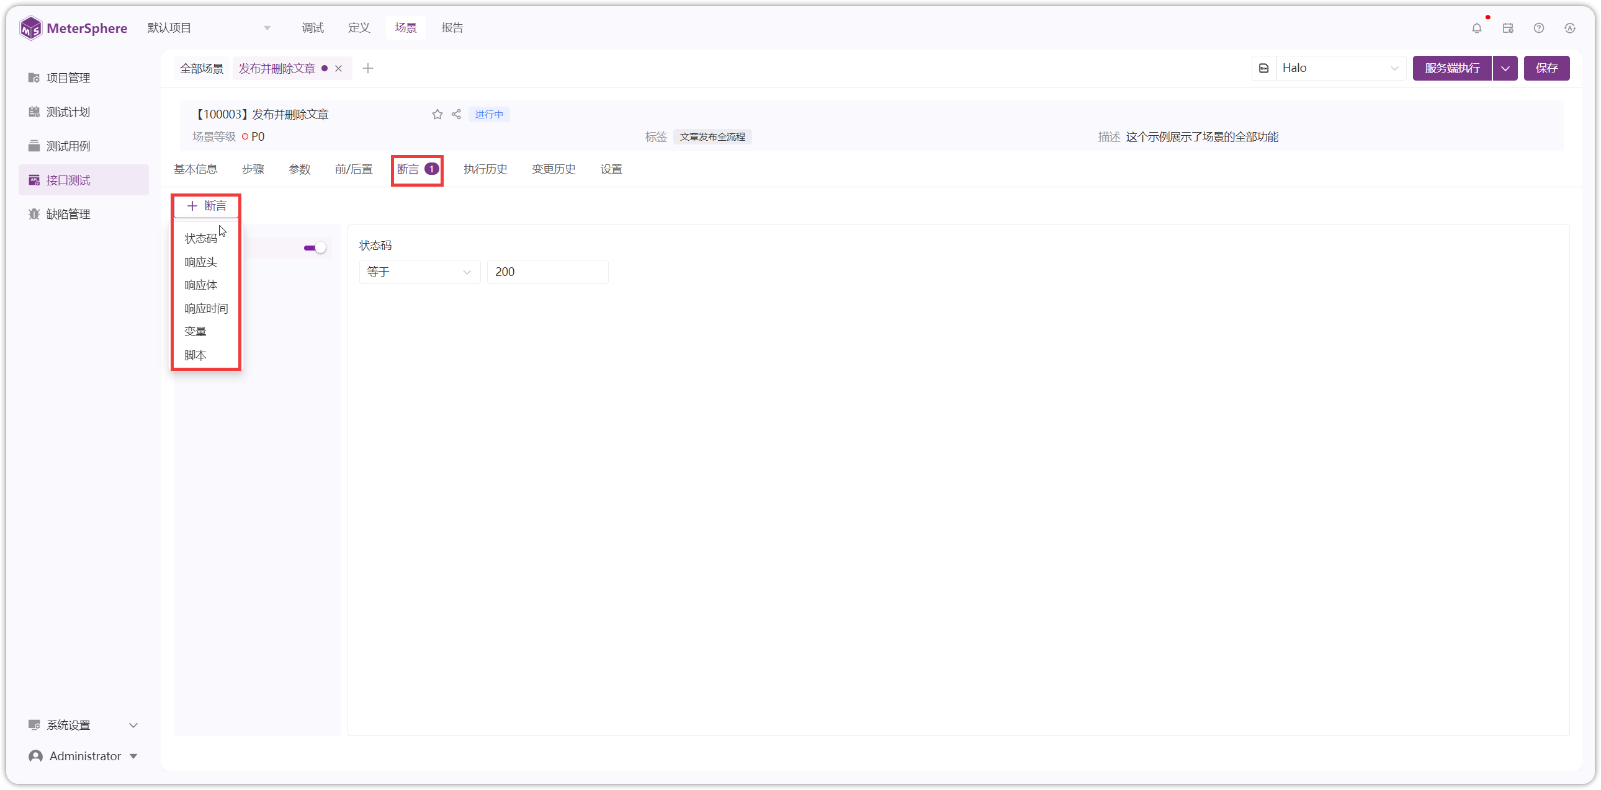Click the status code value field 200

pyautogui.click(x=547, y=272)
